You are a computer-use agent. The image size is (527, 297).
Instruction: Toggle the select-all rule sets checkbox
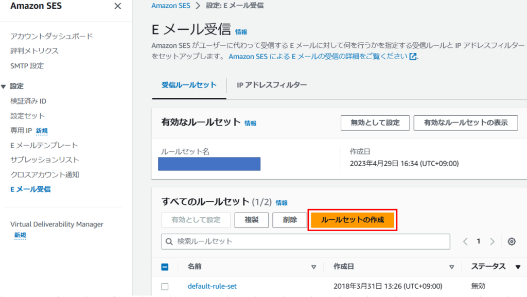tap(165, 267)
